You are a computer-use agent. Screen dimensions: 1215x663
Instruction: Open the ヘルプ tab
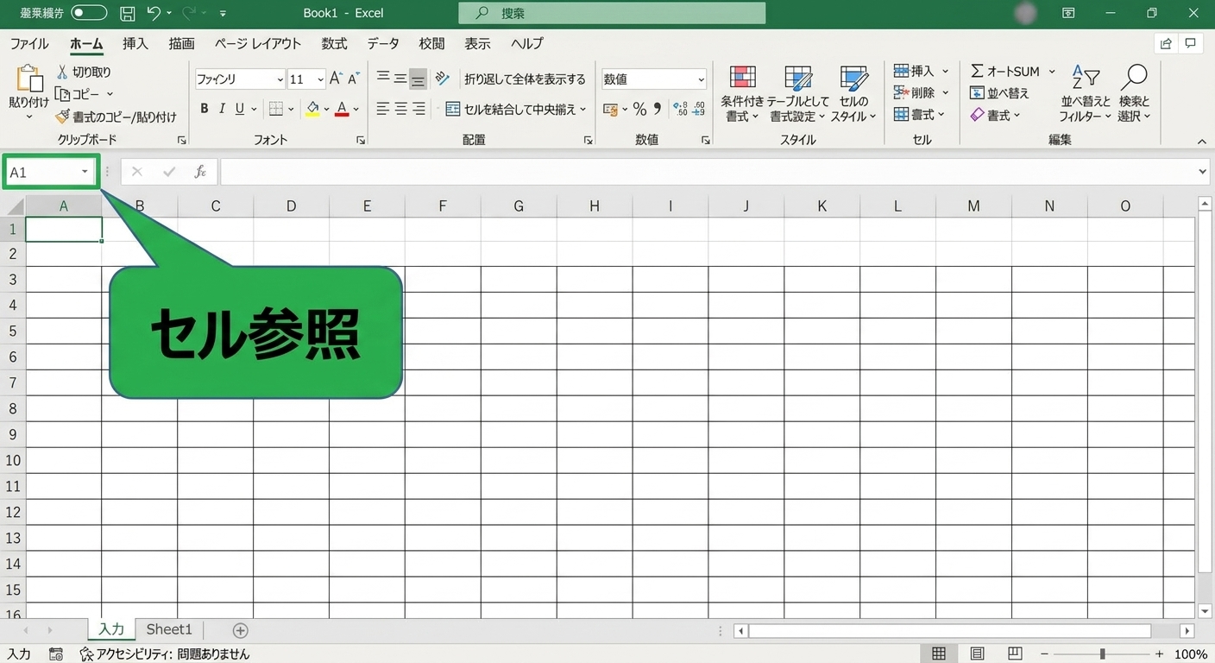tap(526, 44)
